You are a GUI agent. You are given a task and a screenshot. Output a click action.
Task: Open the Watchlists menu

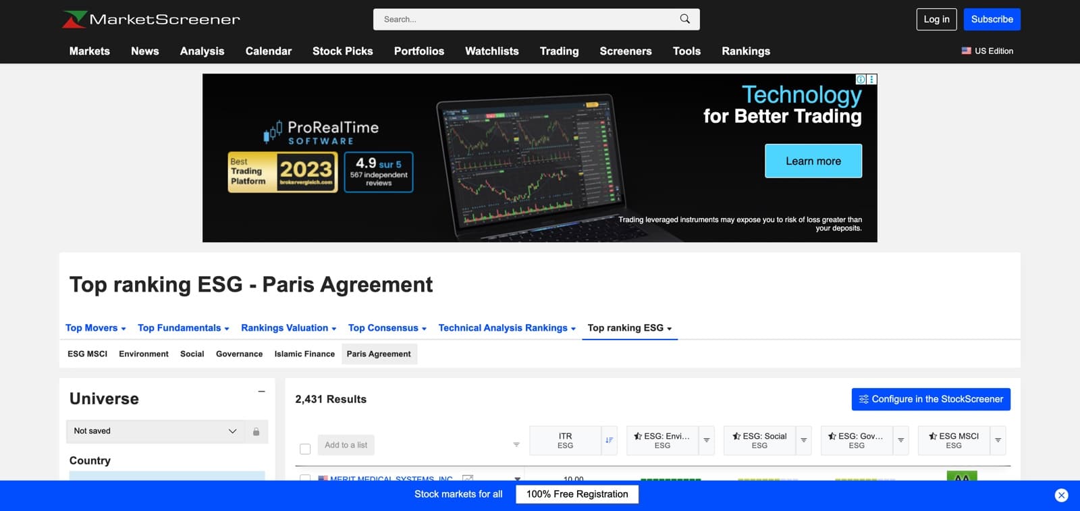pos(492,51)
